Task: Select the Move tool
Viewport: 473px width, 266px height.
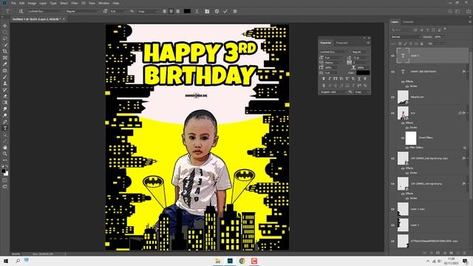Action: 5,26
